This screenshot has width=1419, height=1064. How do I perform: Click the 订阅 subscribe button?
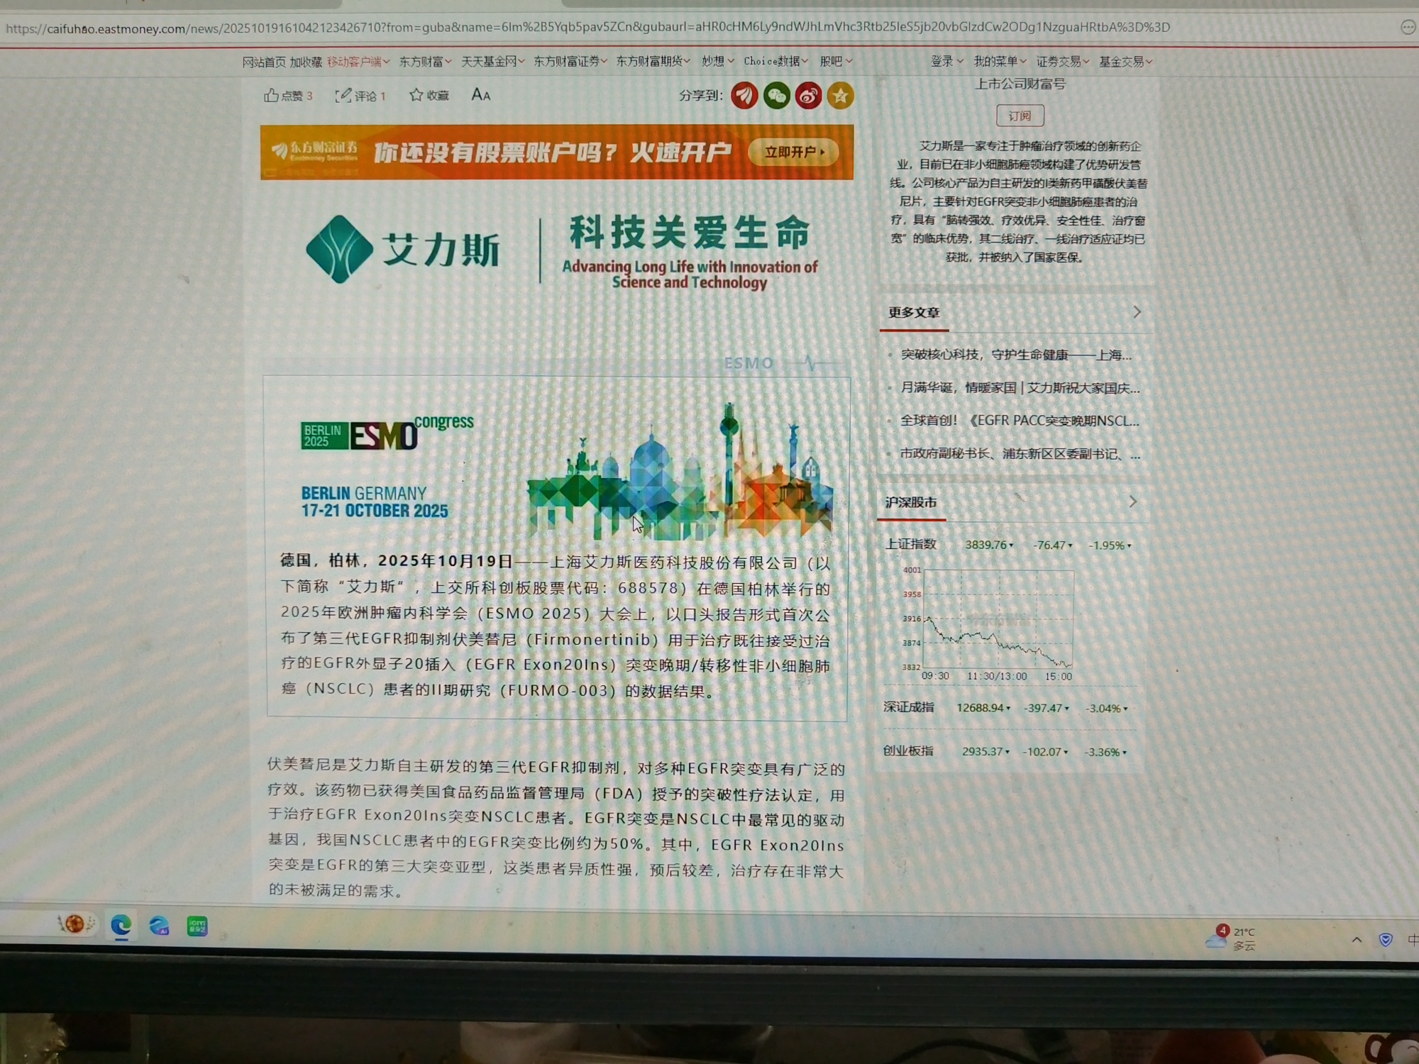(1020, 116)
